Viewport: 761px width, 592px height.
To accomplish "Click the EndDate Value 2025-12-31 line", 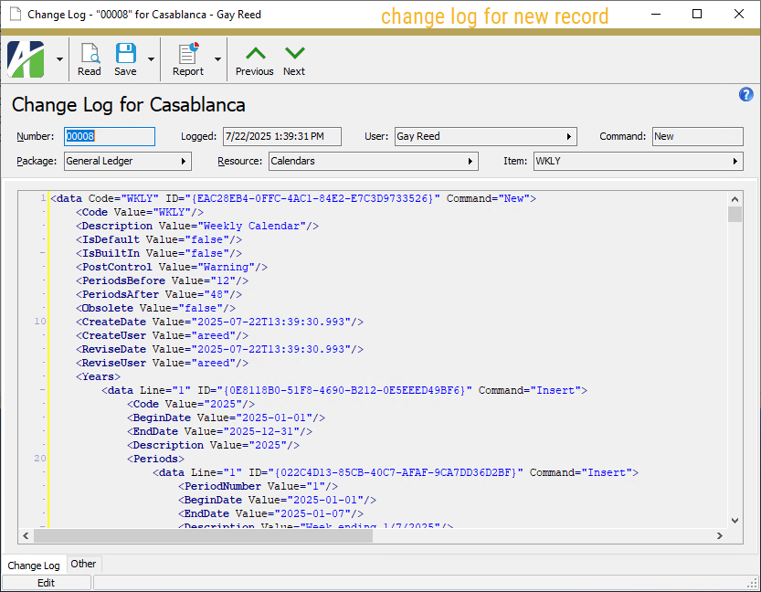I will [x=220, y=431].
